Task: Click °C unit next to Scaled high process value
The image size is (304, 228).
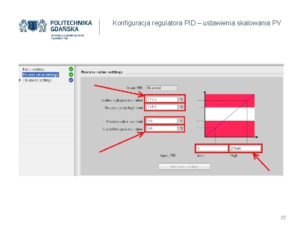Action: (182, 100)
